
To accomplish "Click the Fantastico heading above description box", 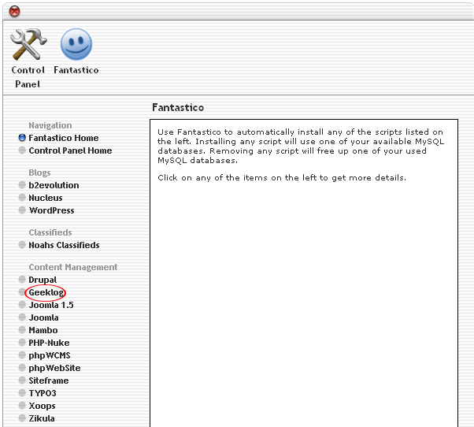I will (x=178, y=107).
